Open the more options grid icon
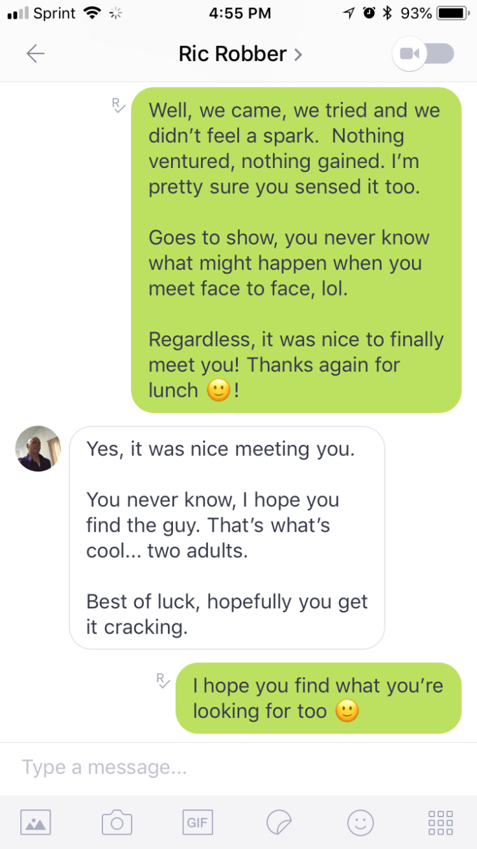477x849 pixels. [441, 822]
